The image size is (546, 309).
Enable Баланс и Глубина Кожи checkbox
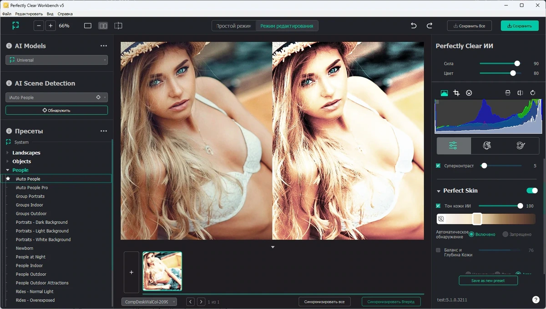[438, 250]
